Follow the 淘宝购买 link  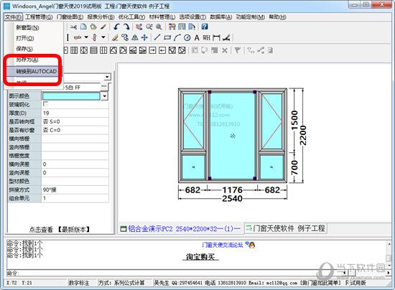tap(200, 257)
